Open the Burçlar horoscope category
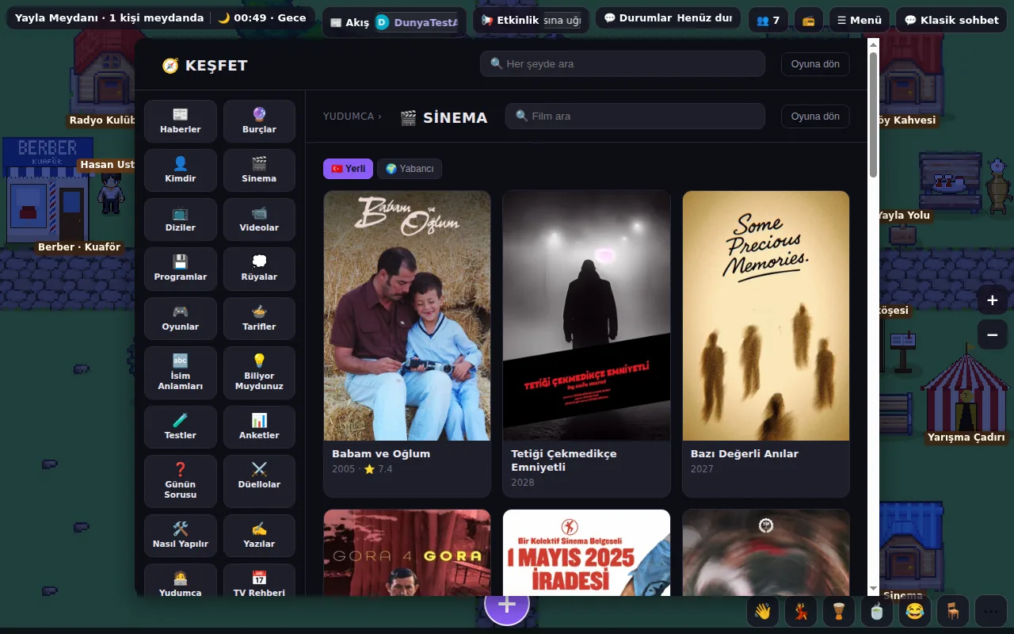Screen dimensions: 1014x634 pos(259,121)
